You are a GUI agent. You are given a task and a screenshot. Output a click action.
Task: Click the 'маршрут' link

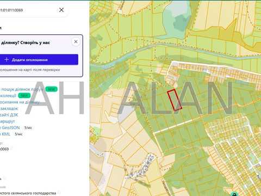point(8,121)
